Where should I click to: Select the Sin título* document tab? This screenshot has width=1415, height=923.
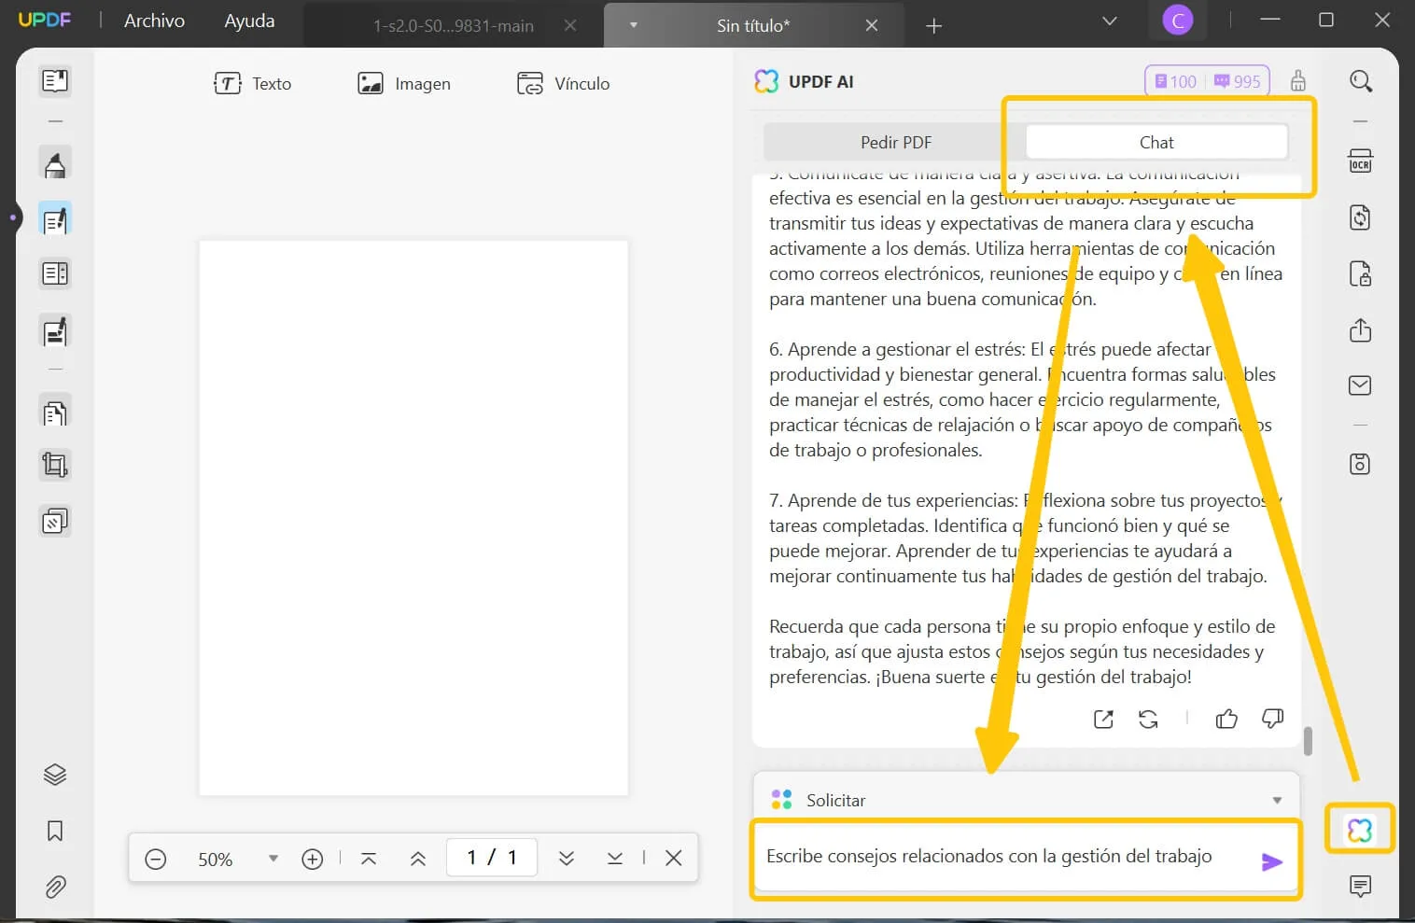753,26
